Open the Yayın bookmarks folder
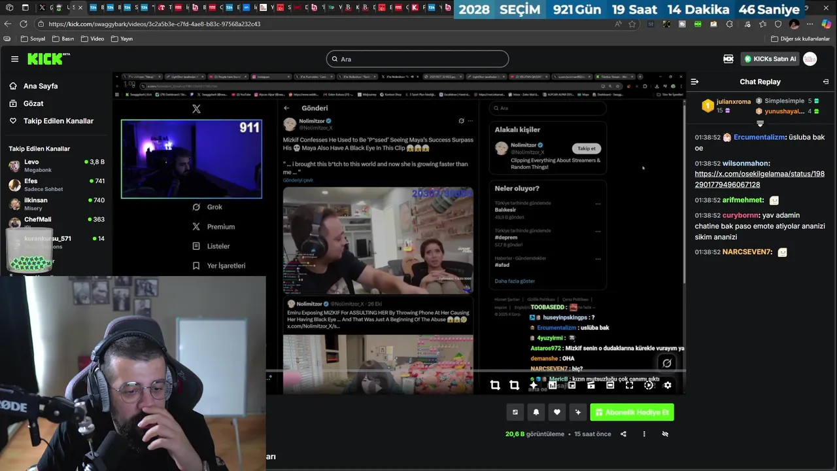This screenshot has height=471, width=837. click(x=122, y=39)
